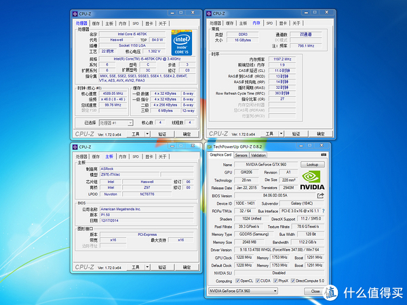This screenshot has height=305, width=407.
Task: Click the NCT6776 LPCIO value
Action: [x=147, y=194]
